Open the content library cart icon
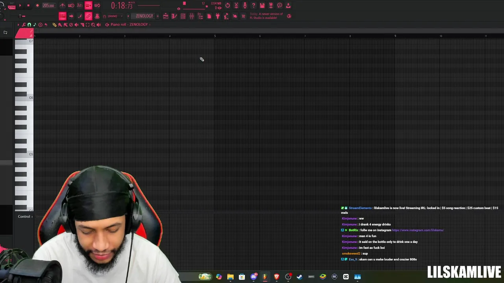Viewport: 504px width, 283px height. point(243,16)
